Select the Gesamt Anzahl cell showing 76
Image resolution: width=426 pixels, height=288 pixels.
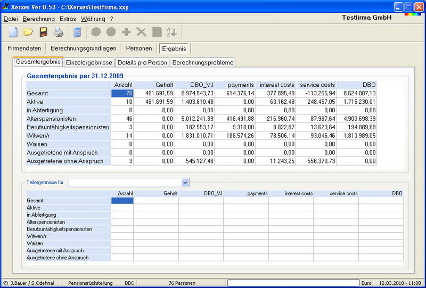[x=122, y=93]
